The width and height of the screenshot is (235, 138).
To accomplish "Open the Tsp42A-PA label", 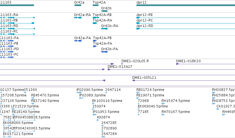I will pos(102,43).
